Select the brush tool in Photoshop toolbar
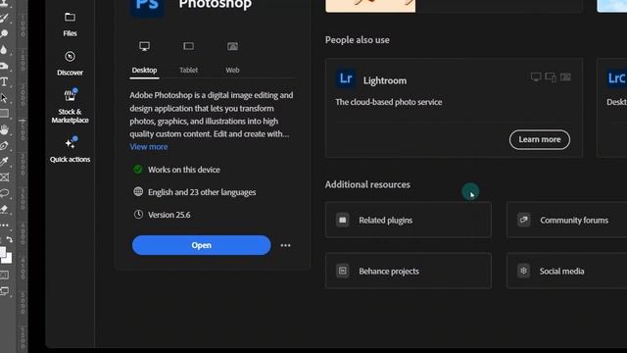 coord(4,18)
